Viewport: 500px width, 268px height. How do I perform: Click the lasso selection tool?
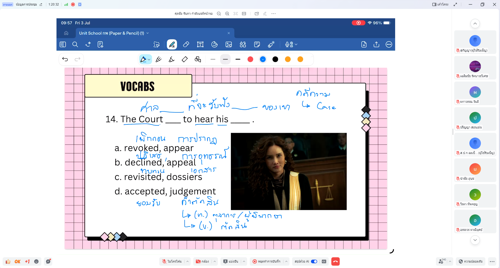click(x=156, y=44)
